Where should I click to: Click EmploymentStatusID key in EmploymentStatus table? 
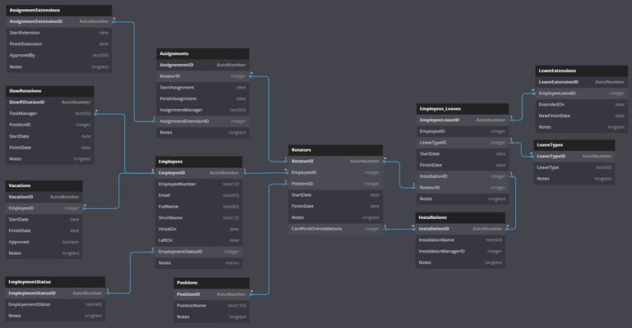55,293
